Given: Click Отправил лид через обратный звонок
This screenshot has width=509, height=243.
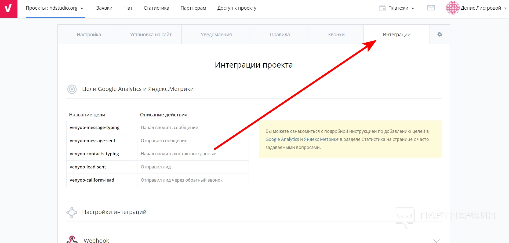Looking at the screenshot, I should tap(182, 180).
